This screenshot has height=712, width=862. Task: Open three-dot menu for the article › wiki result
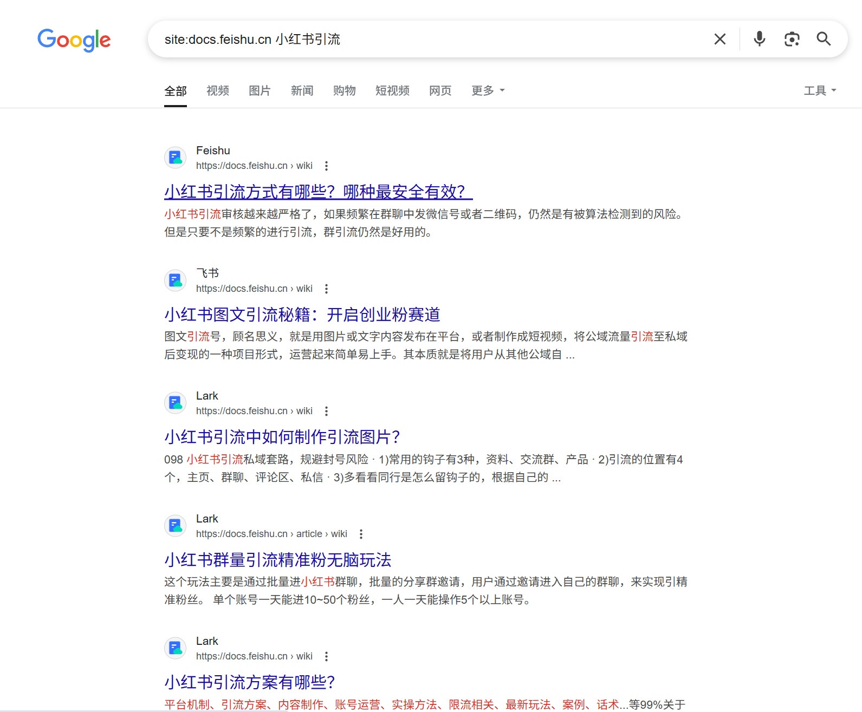pos(361,534)
